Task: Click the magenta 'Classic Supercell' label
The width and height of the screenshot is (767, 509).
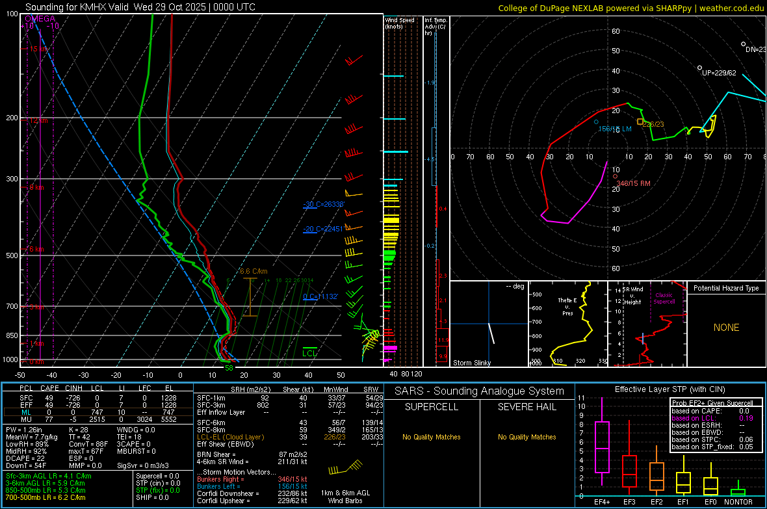Action: coord(664,298)
